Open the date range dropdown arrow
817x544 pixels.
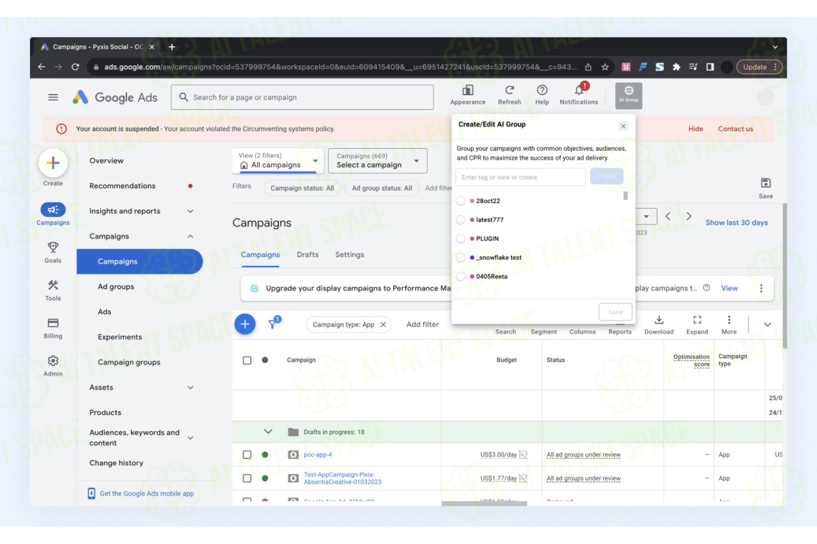(x=646, y=217)
